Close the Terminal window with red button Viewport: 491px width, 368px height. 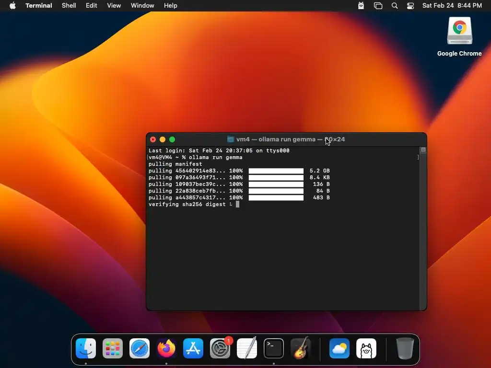[x=153, y=139]
